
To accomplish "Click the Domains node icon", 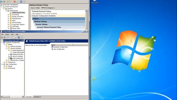I will 6,9.
